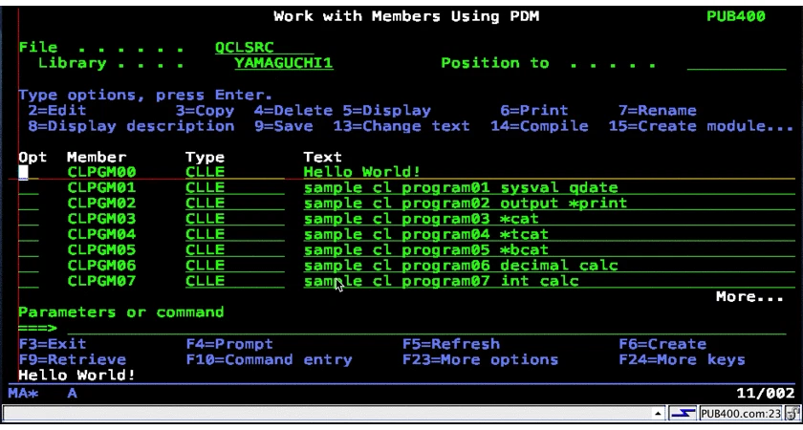
Task: Click text 'sample cl program04 *tcat'
Action: click(x=426, y=234)
